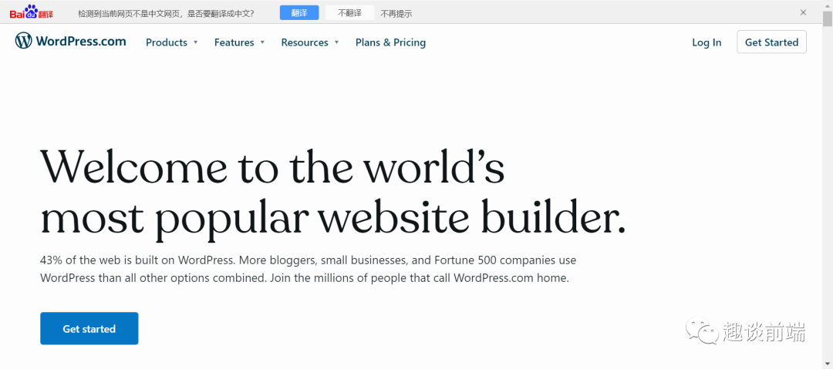Click the 'Welcome to the world's' headline
Viewport: 833px width, 369px height.
point(272,167)
